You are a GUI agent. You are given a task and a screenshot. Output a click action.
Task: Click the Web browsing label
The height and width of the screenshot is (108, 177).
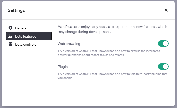tap(69, 44)
